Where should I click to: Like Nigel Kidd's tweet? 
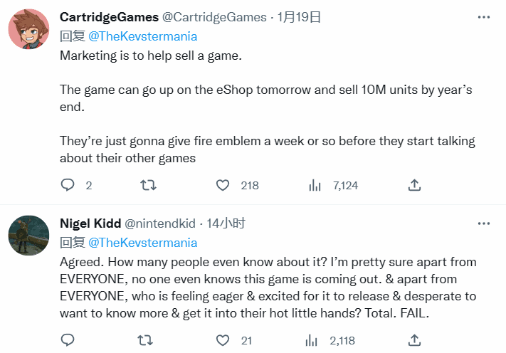tap(223, 341)
